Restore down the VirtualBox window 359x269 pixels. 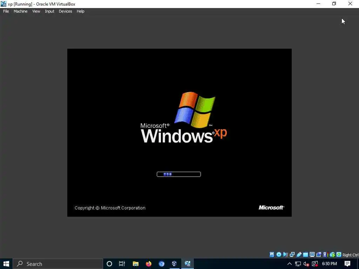(334, 4)
